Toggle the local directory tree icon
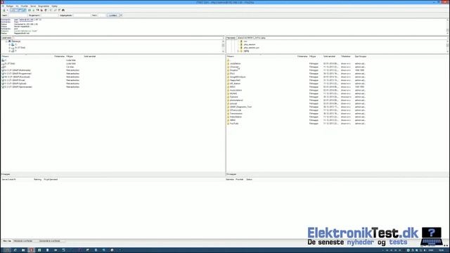Image resolution: width=450 pixels, height=253 pixels. point(16,10)
